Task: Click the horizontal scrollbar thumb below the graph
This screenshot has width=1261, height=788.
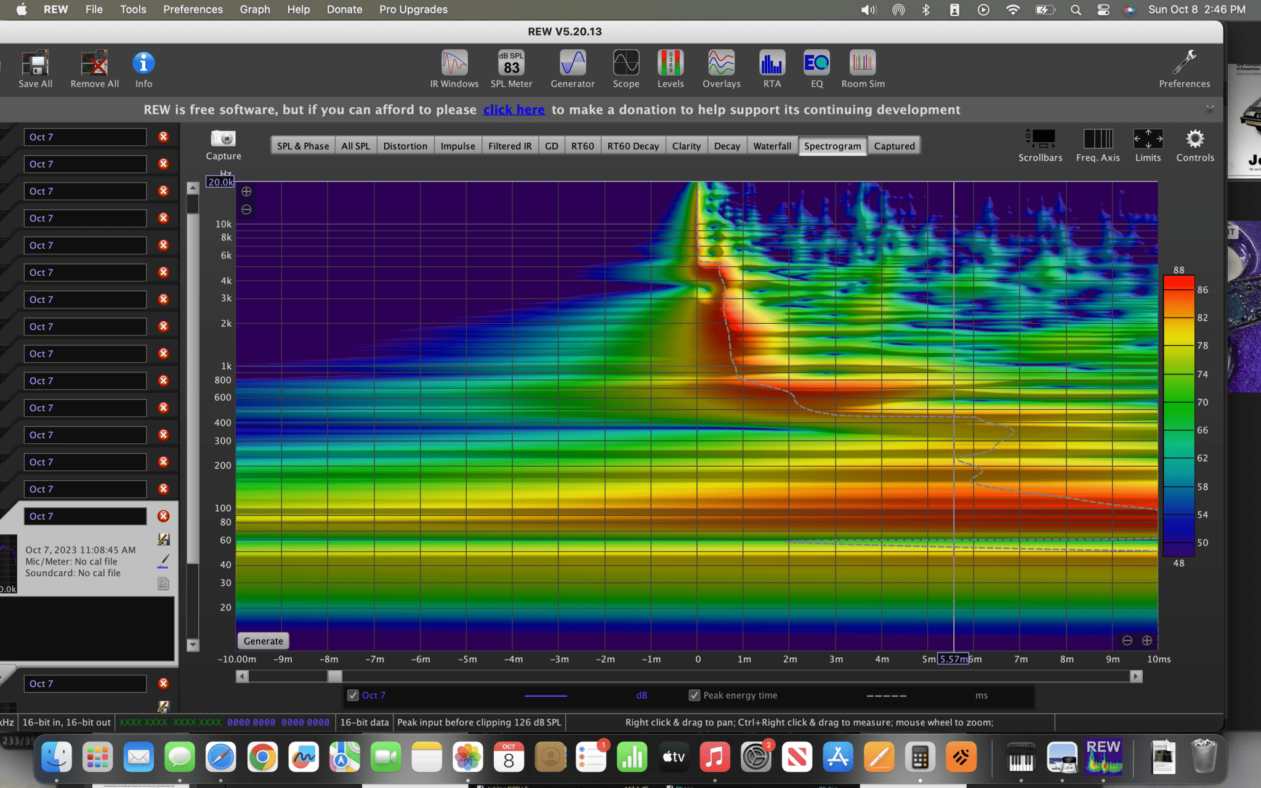Action: (x=334, y=676)
